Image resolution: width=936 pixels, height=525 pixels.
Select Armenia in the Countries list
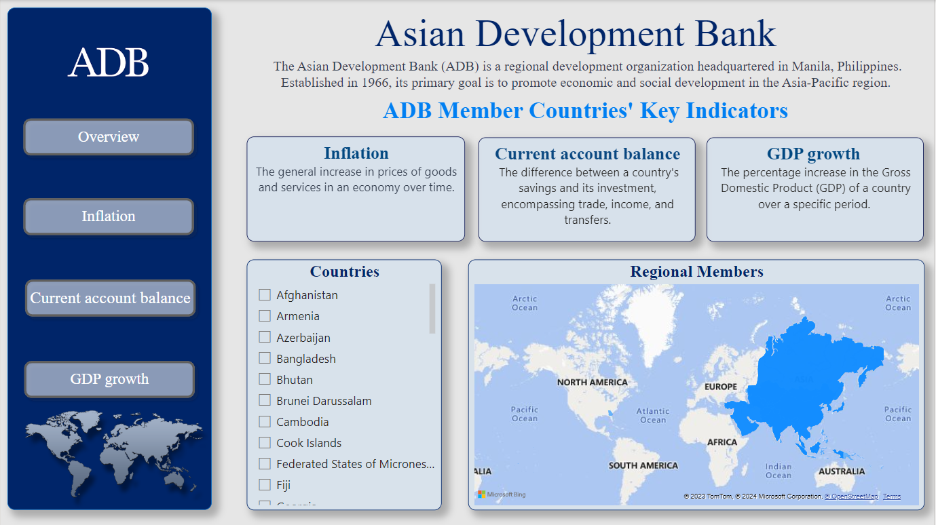pyautogui.click(x=265, y=316)
